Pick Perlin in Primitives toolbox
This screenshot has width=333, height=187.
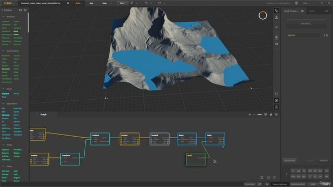coord(16,35)
